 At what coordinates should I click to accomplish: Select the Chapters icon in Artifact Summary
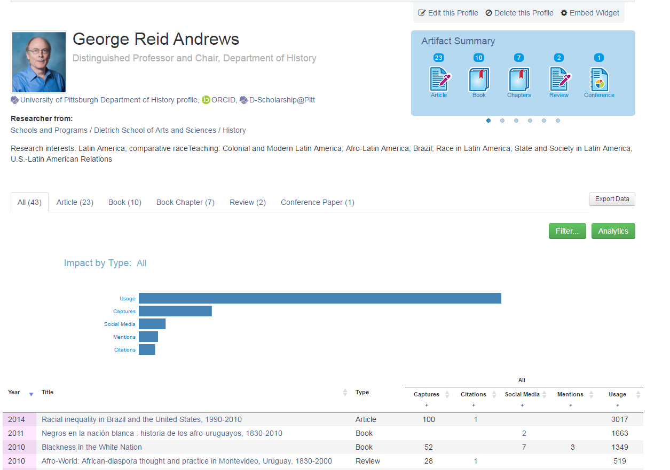[518, 80]
